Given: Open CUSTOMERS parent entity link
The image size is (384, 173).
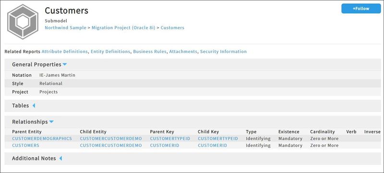Looking at the screenshot, I should pyautogui.click(x=26, y=145).
